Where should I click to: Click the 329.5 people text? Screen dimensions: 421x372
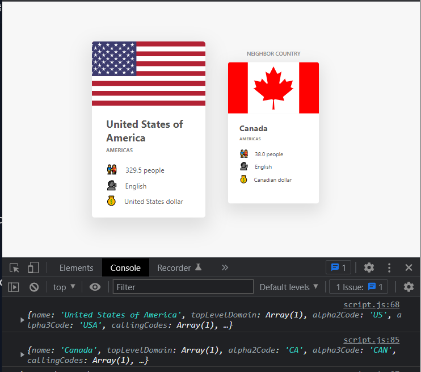145,170
